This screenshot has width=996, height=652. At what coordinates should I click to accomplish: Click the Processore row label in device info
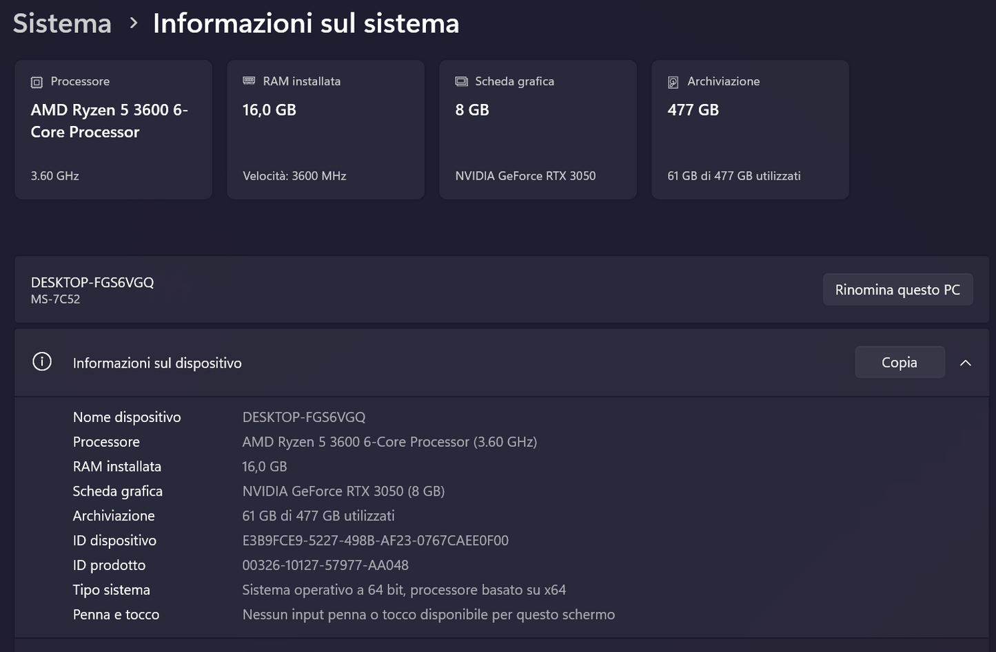(106, 442)
